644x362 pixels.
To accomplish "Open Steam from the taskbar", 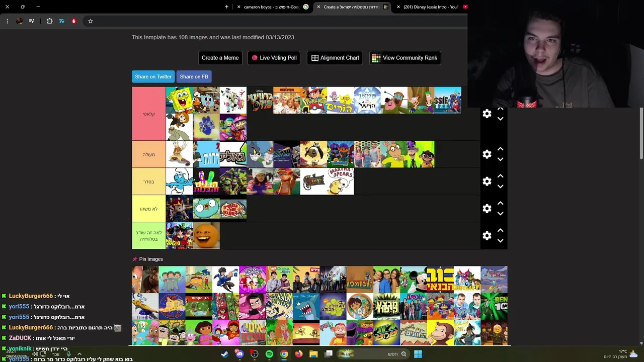I will (225, 354).
